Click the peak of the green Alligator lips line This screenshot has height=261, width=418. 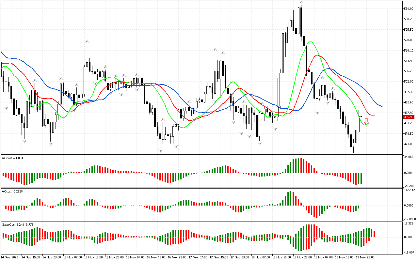click(310, 41)
